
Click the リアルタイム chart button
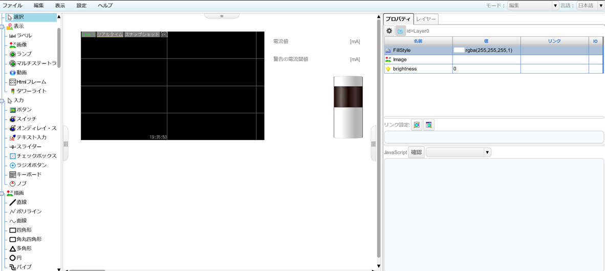[110, 34]
